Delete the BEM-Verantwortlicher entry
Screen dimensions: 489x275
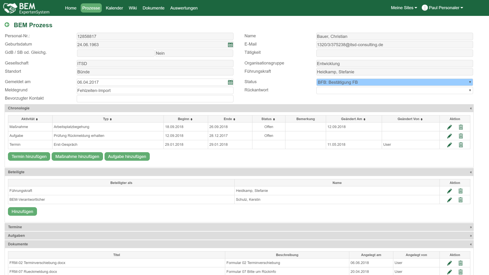click(x=461, y=200)
